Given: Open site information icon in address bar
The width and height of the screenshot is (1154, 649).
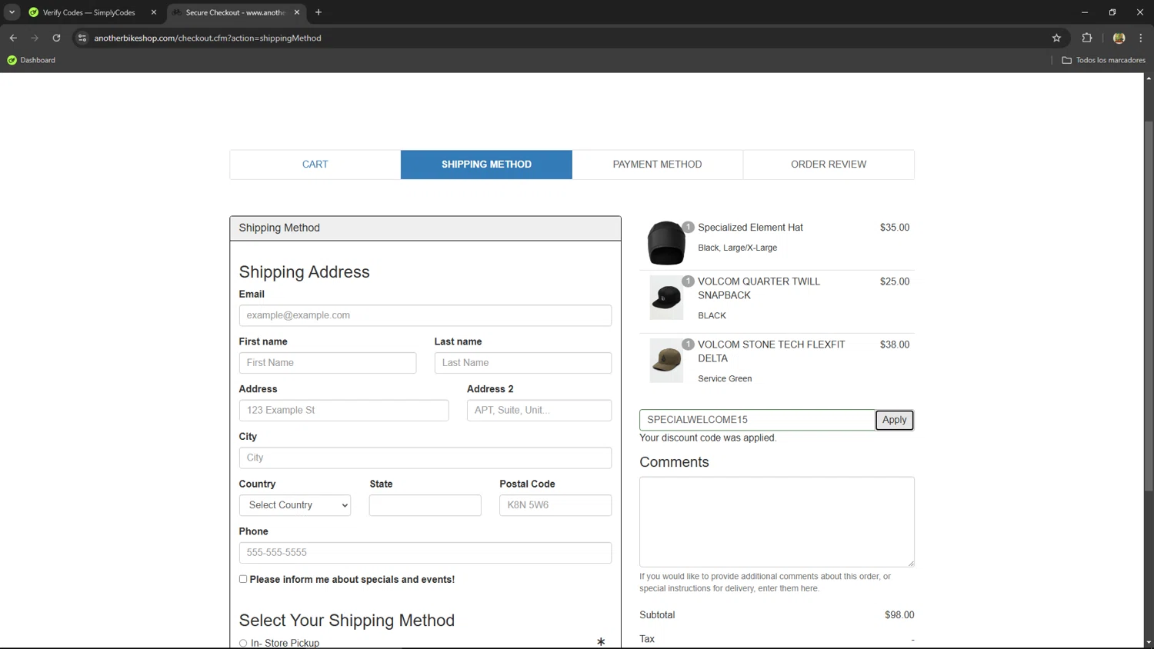Looking at the screenshot, I should [x=82, y=38].
